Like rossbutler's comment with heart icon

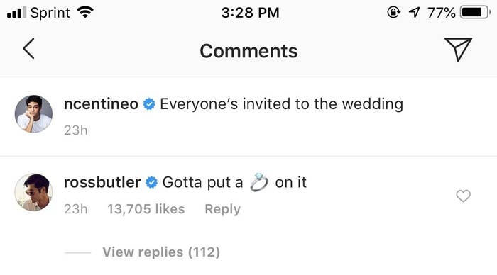(x=463, y=196)
